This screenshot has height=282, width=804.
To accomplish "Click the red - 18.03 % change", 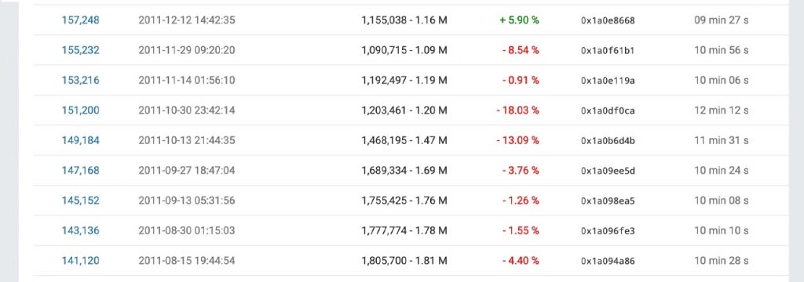I will point(518,110).
